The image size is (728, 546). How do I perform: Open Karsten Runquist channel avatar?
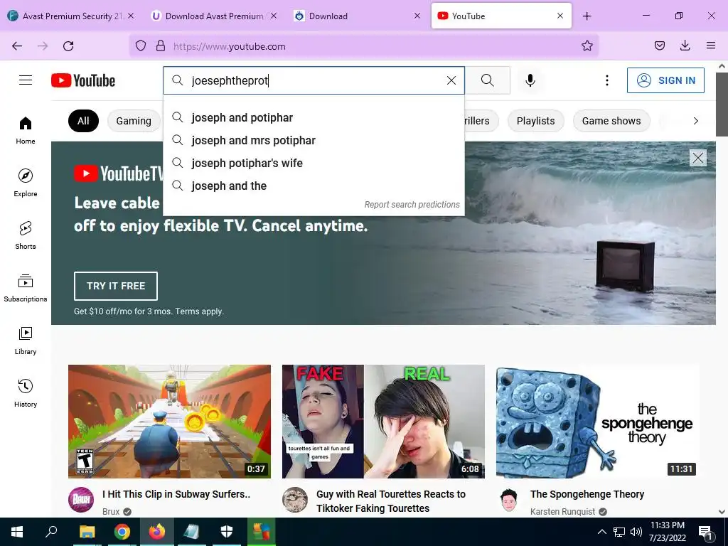coord(509,500)
